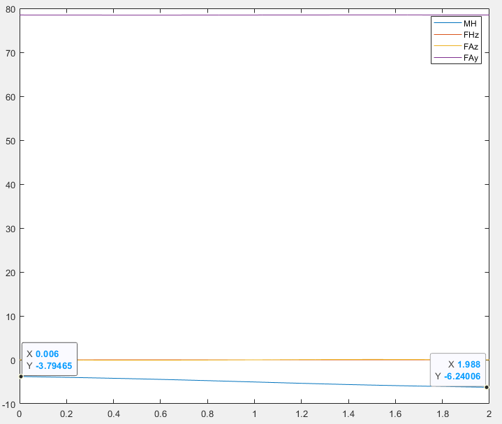Click the MH legend entry

click(455, 23)
